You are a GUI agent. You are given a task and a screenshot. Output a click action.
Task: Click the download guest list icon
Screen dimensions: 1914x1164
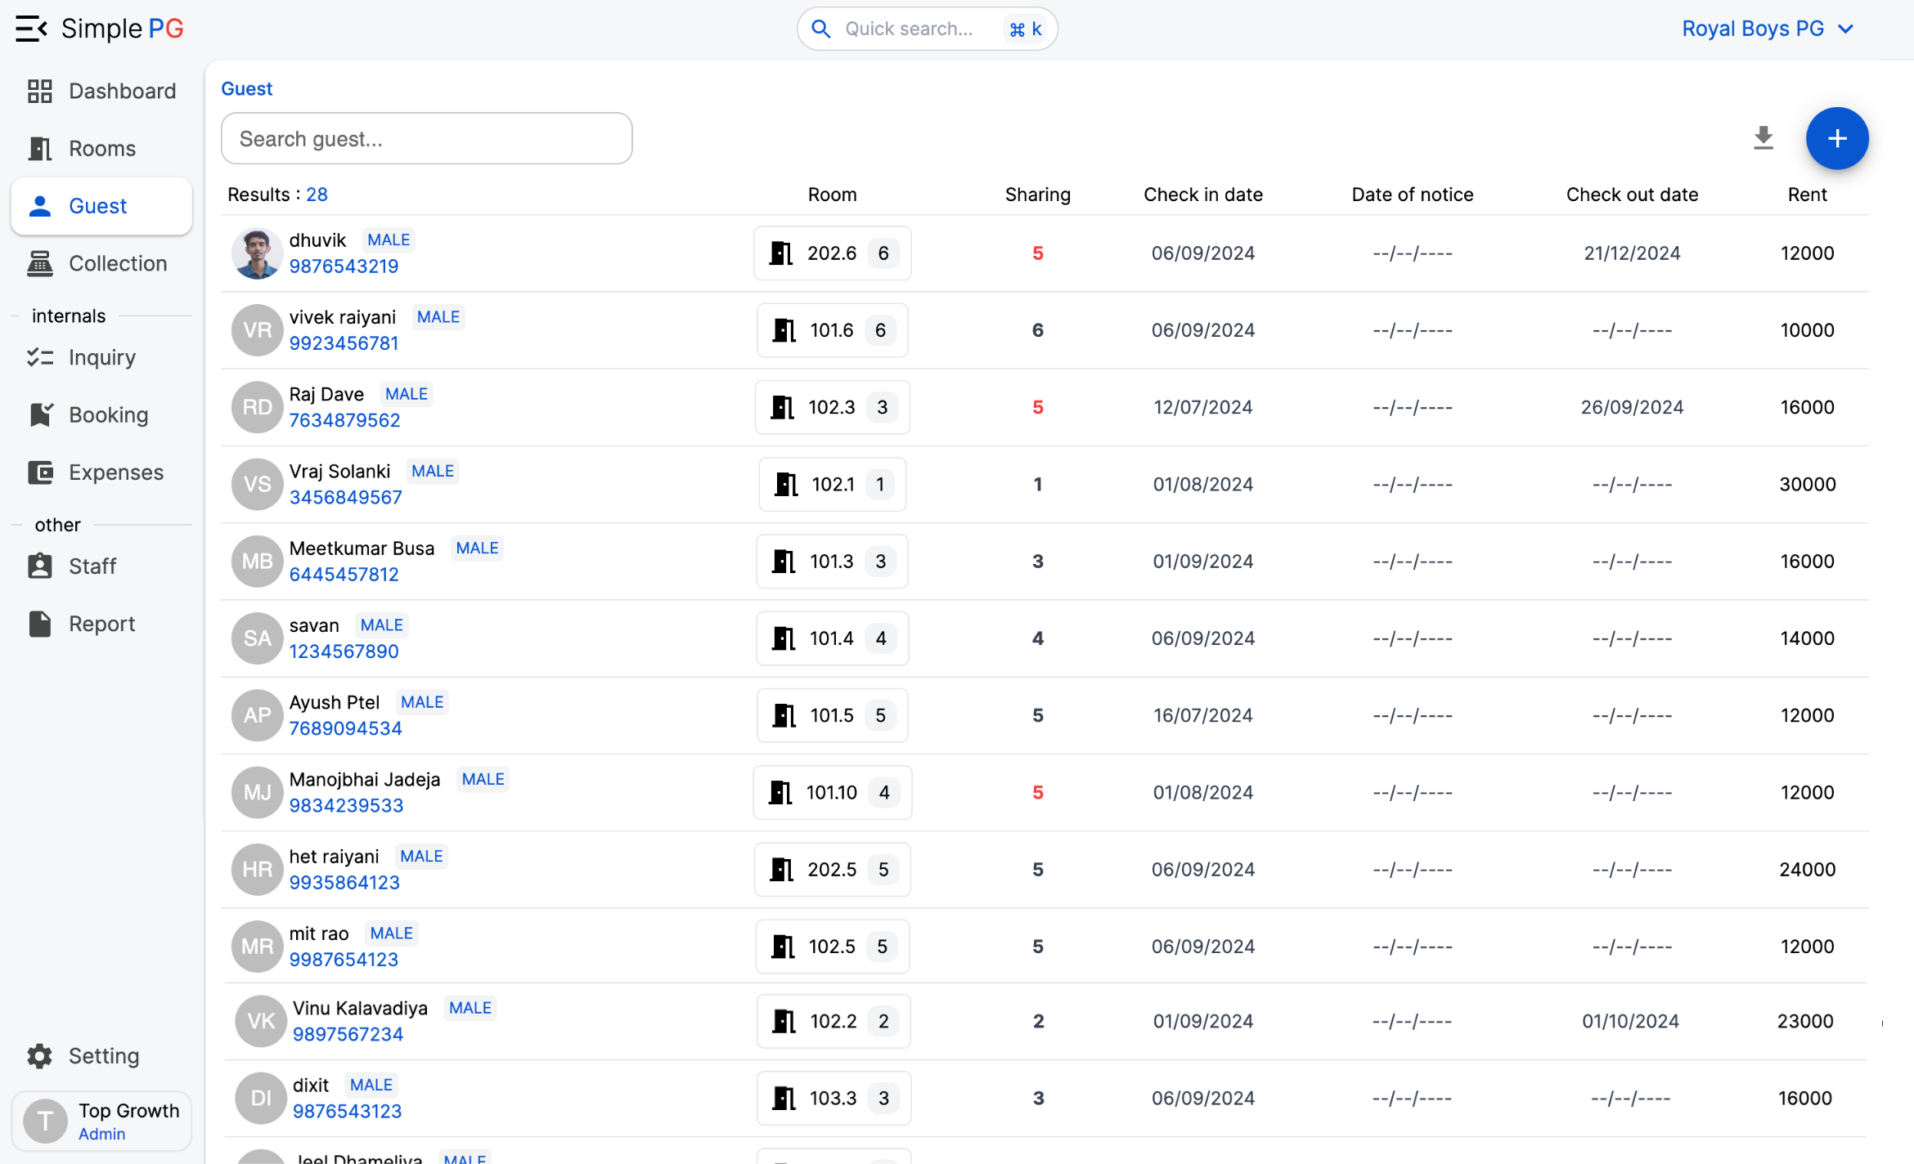pos(1763,138)
